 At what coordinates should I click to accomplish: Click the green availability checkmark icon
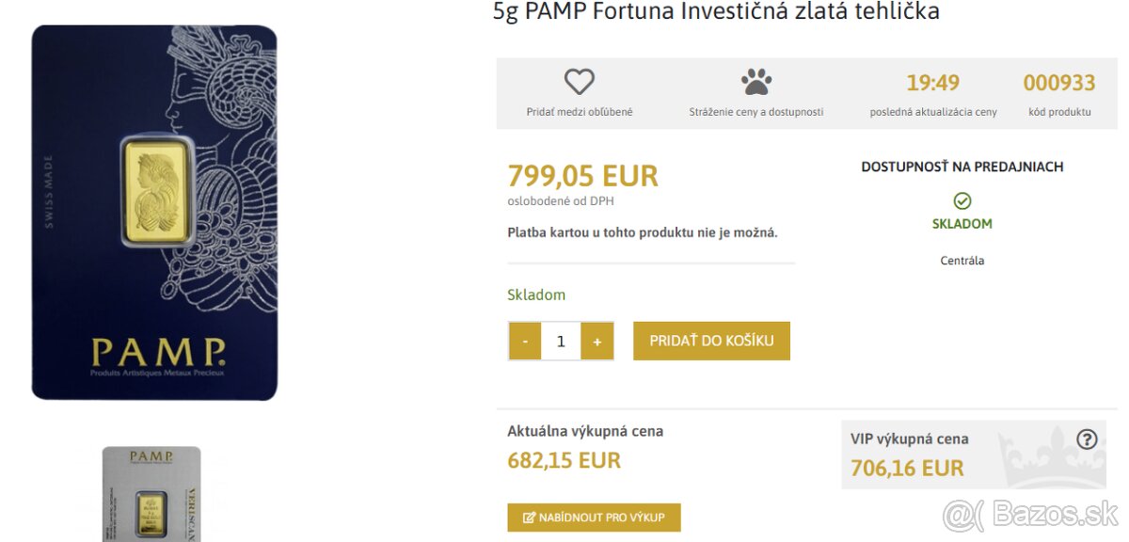pyautogui.click(x=962, y=199)
